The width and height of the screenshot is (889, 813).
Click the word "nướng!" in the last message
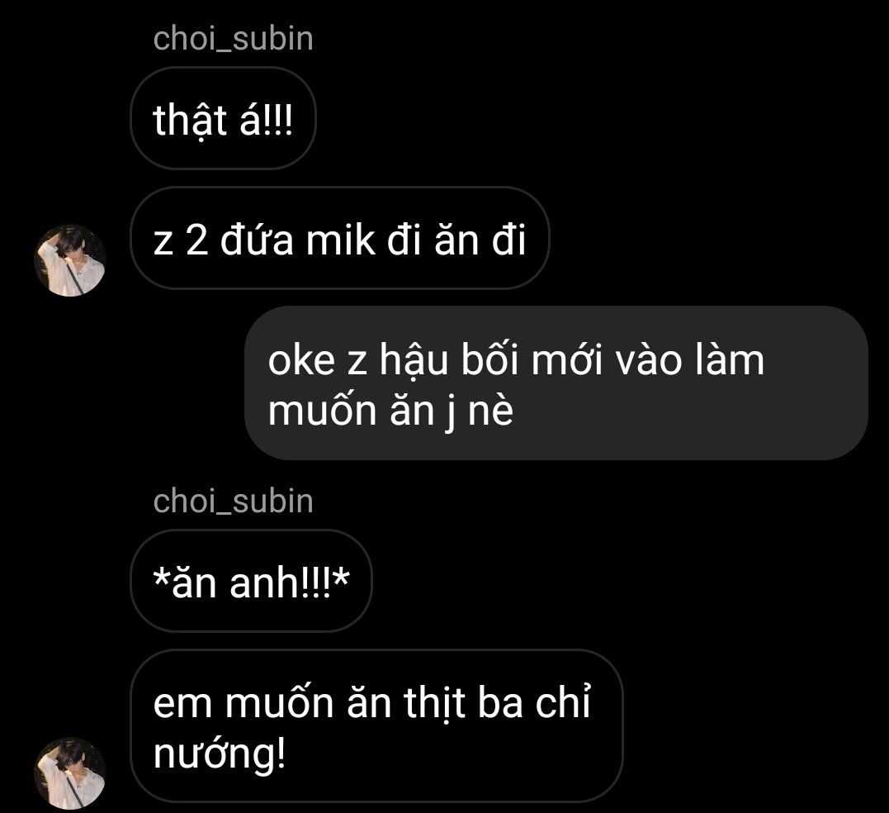(220, 754)
